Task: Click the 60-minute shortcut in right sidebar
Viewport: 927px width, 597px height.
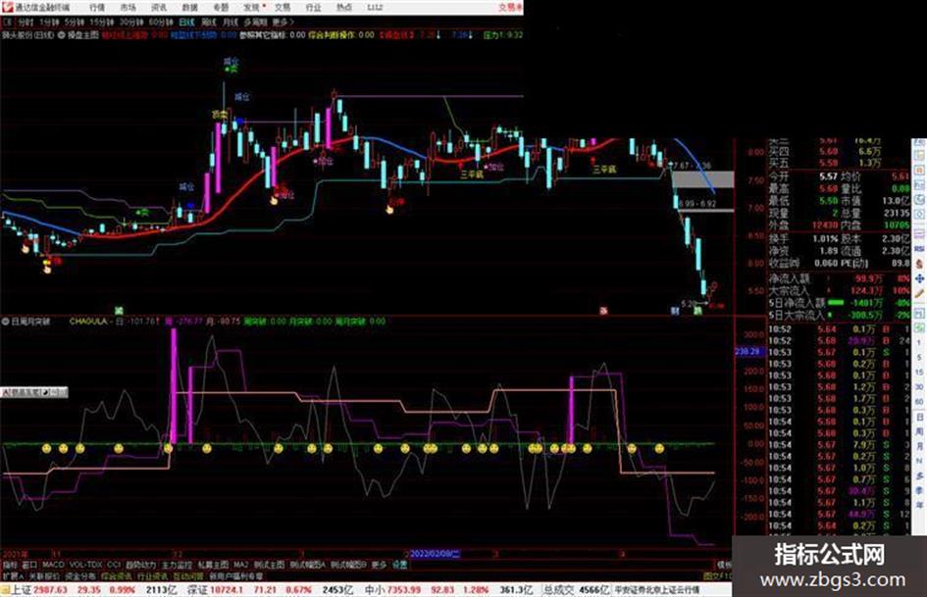Action: tap(919, 402)
